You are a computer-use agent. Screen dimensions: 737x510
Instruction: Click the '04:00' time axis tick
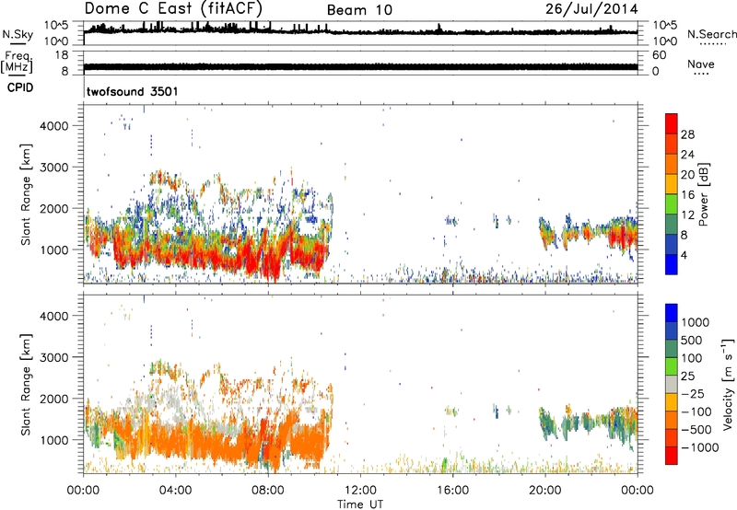[175, 491]
